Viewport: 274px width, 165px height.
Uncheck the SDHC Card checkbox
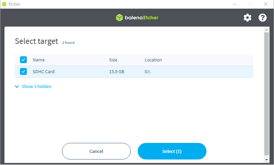tap(23, 72)
